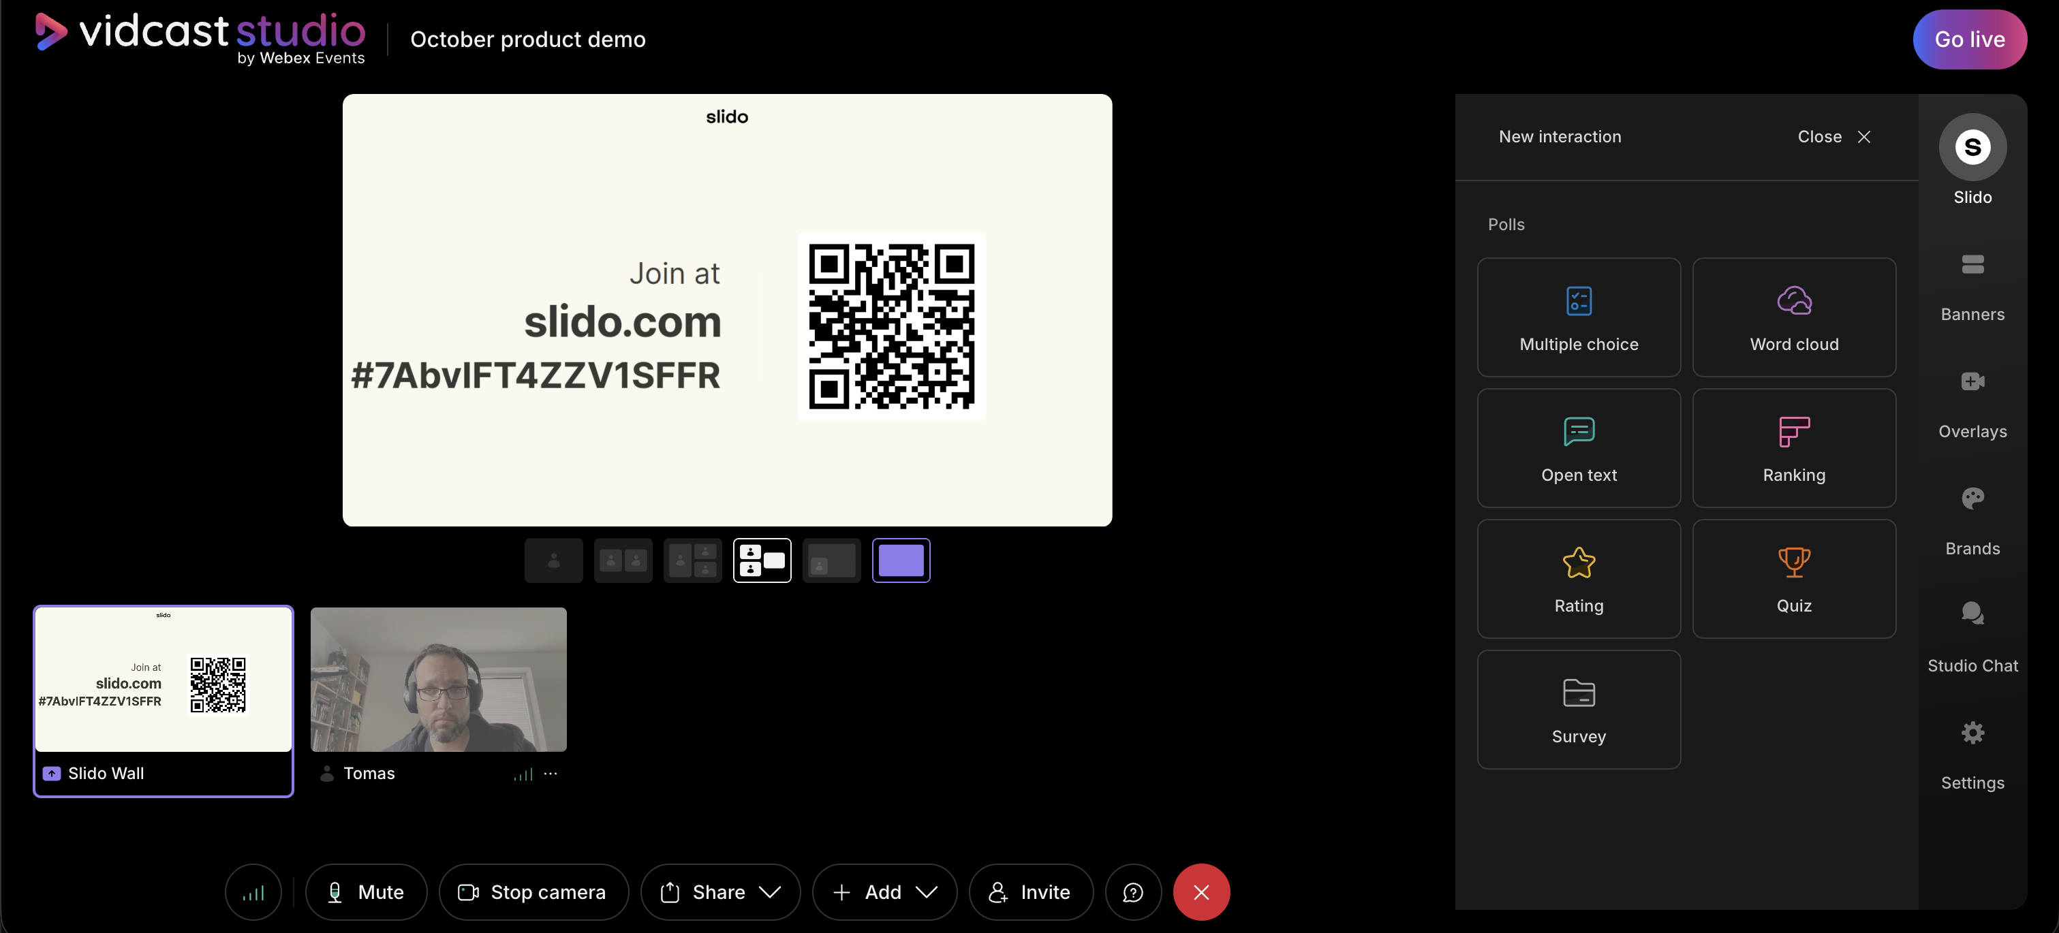2059x933 pixels.
Task: Click the October product demo title
Action: (x=527, y=39)
